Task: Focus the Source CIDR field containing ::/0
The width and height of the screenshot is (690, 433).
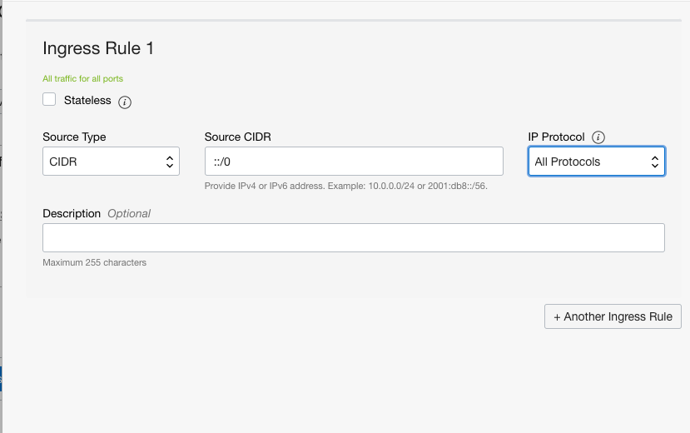Action: pos(353,162)
